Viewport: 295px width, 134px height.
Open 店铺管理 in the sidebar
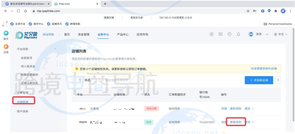point(23,102)
